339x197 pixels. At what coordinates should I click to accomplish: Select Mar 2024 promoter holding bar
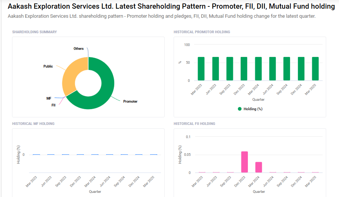(x=258, y=69)
